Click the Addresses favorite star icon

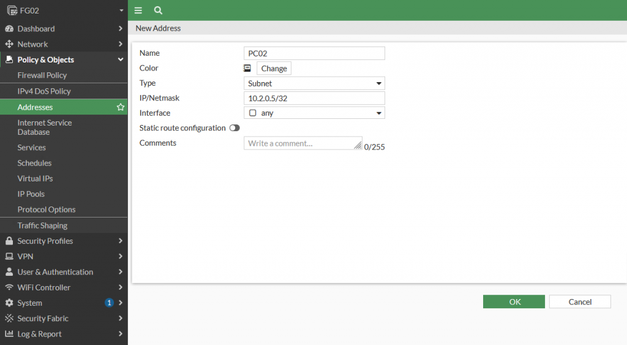coord(121,107)
